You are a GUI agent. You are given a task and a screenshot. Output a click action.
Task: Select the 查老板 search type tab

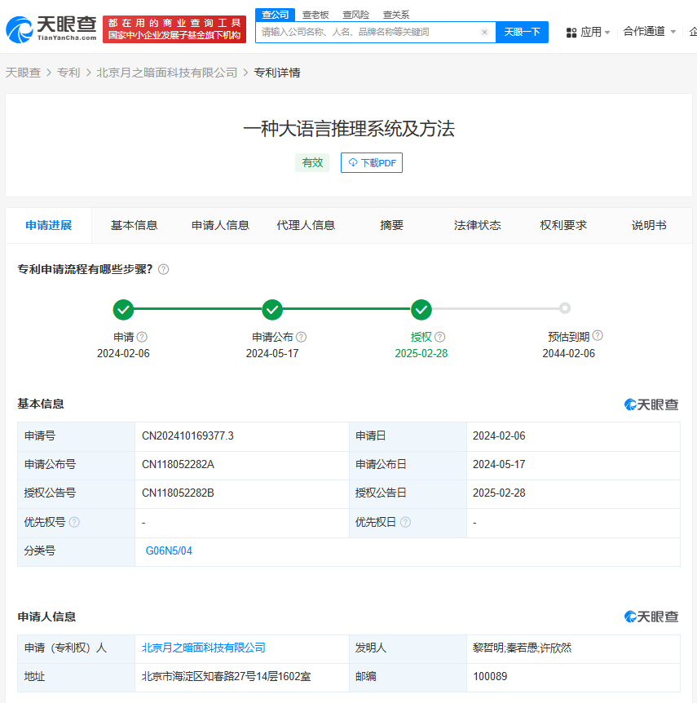point(315,15)
